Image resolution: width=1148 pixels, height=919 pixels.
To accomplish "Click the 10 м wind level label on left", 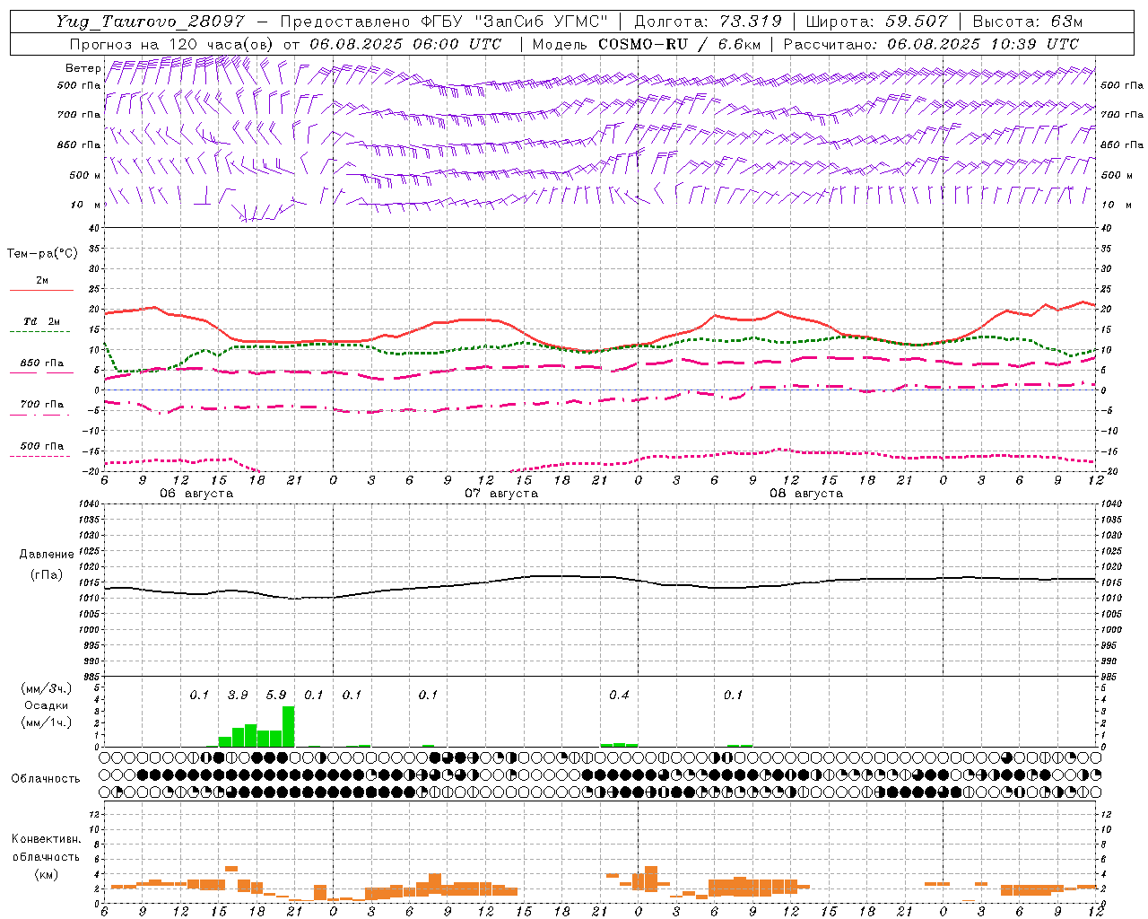I will click(87, 205).
